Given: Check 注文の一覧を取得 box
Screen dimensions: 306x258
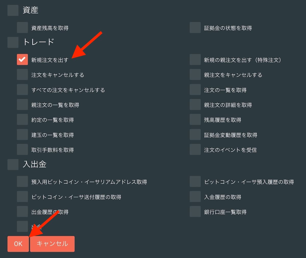Looking at the screenshot, I should [x=195, y=90].
